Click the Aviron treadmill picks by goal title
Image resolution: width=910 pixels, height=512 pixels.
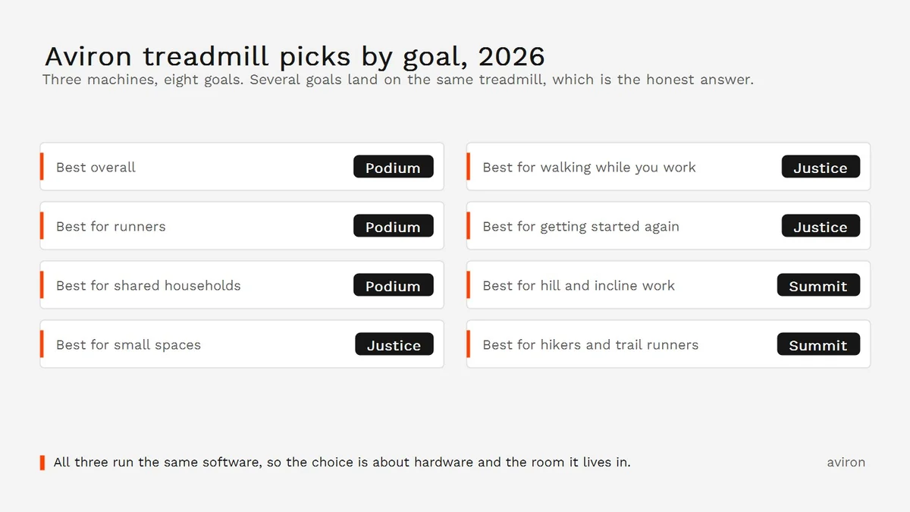pos(295,56)
